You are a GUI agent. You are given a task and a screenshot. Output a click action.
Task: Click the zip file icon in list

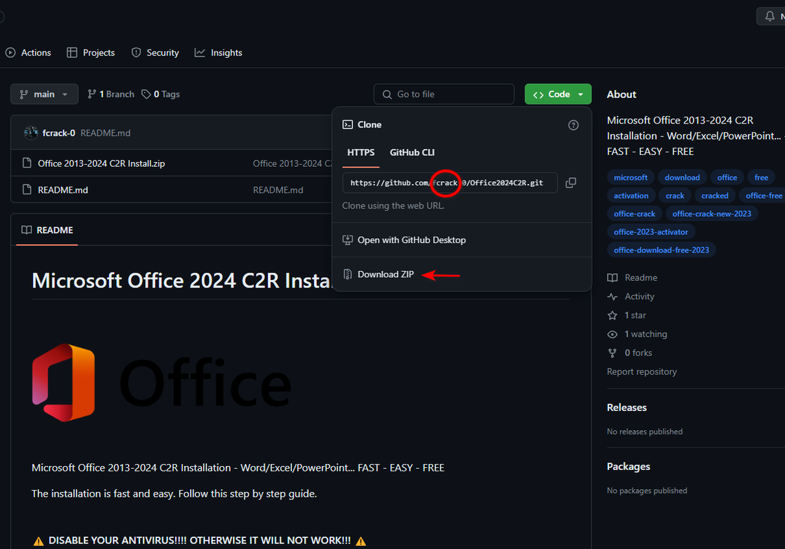(x=27, y=163)
